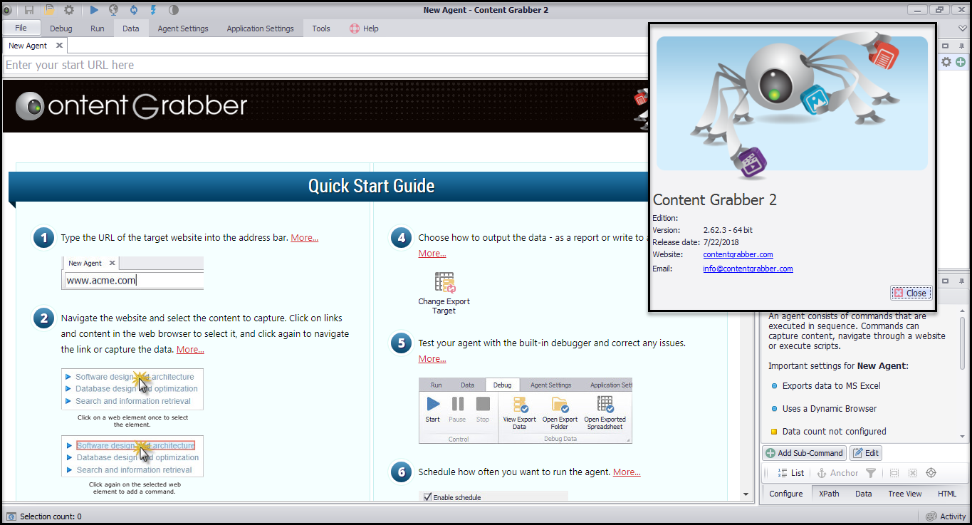The width and height of the screenshot is (972, 525).
Task: Pin the lower right panel with pushpin icon
Action: [961, 280]
